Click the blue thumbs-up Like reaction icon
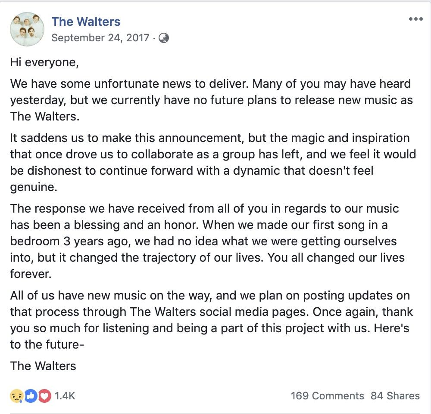The width and height of the screenshot is (431, 414). coord(31,396)
